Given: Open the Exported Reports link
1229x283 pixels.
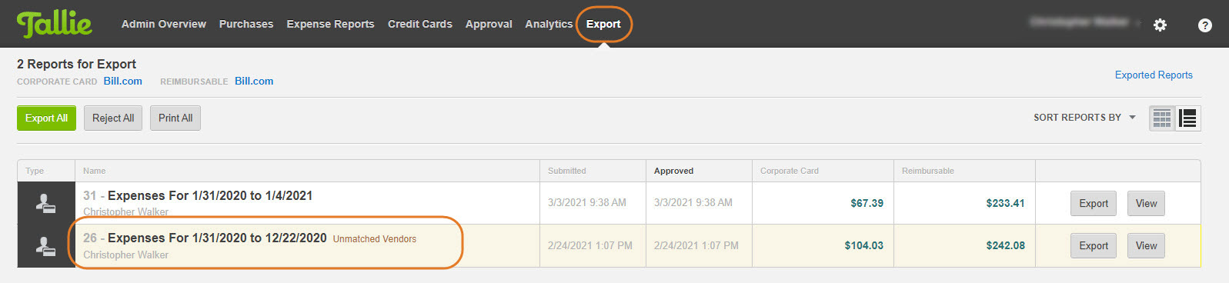Looking at the screenshot, I should pos(1154,75).
